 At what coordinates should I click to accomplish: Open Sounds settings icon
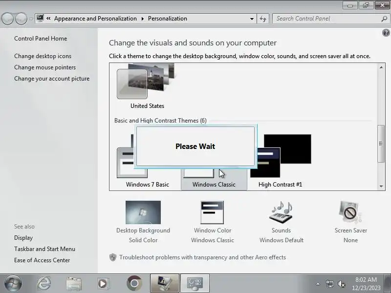281,212
